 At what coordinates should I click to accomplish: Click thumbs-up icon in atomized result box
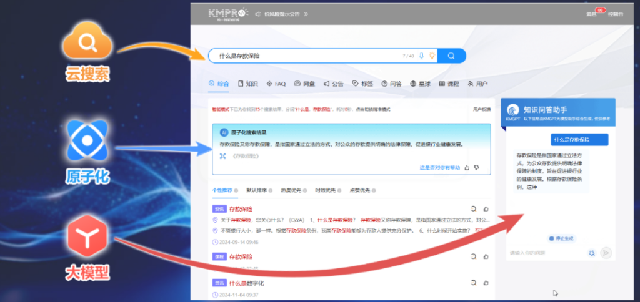coord(467,168)
